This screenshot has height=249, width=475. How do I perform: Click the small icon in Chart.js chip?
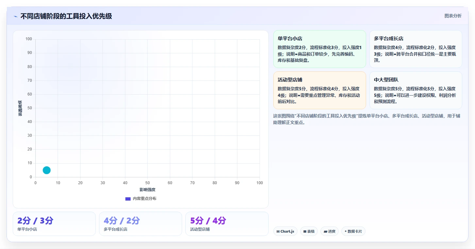point(278,231)
